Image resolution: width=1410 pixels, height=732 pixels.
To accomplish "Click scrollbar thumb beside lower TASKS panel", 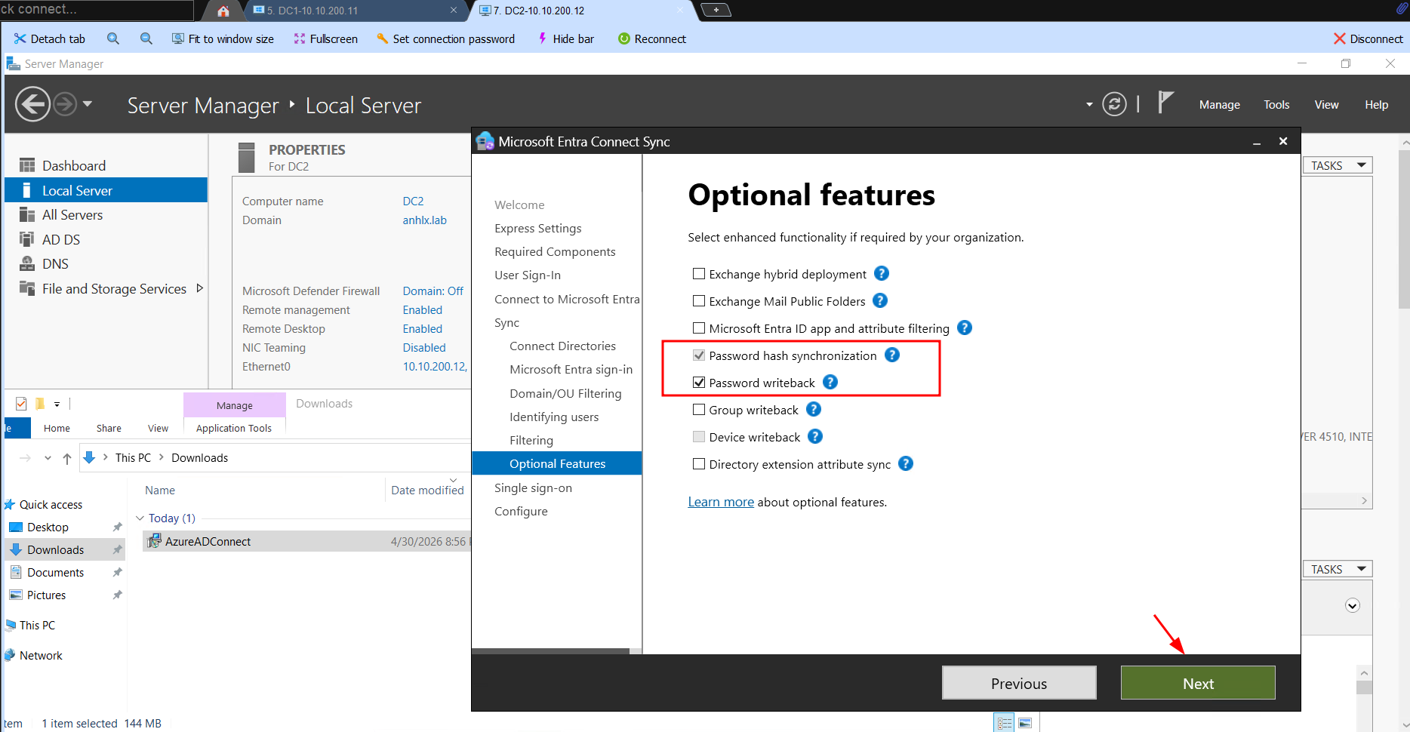I will (1364, 687).
